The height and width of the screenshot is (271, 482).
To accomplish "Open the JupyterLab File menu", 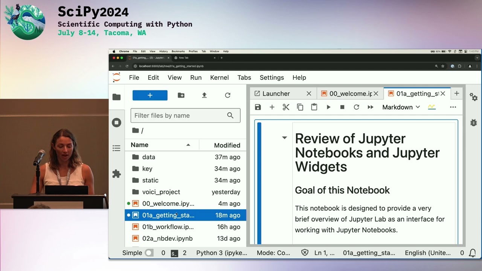I will pos(134,78).
